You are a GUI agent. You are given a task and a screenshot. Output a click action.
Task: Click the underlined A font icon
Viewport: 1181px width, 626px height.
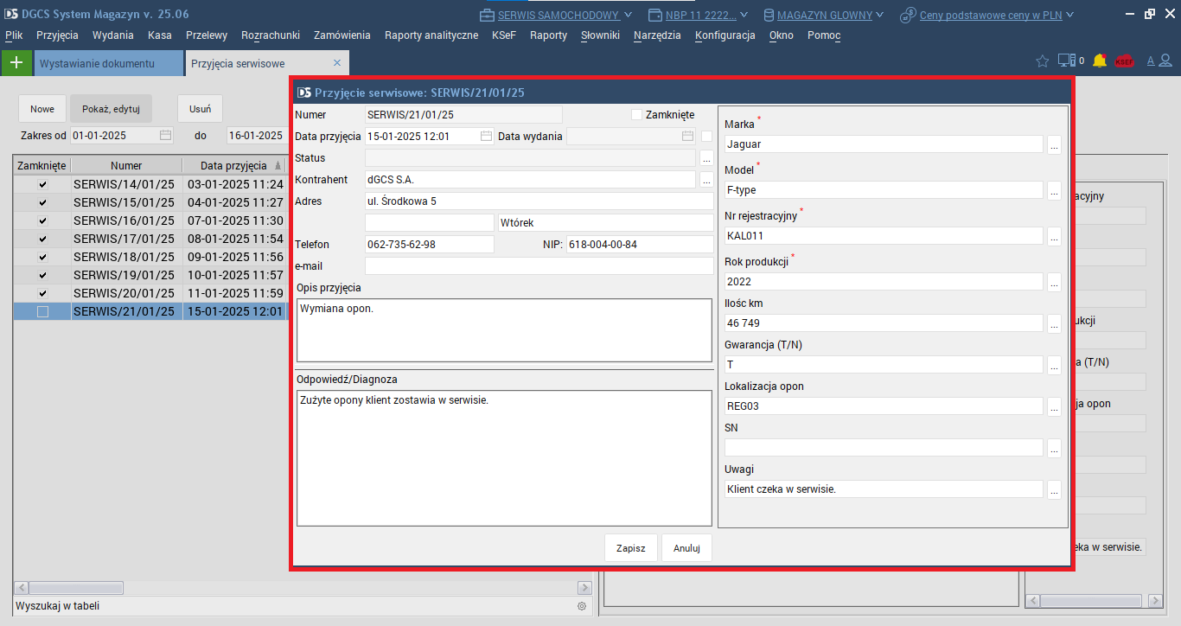[1151, 61]
